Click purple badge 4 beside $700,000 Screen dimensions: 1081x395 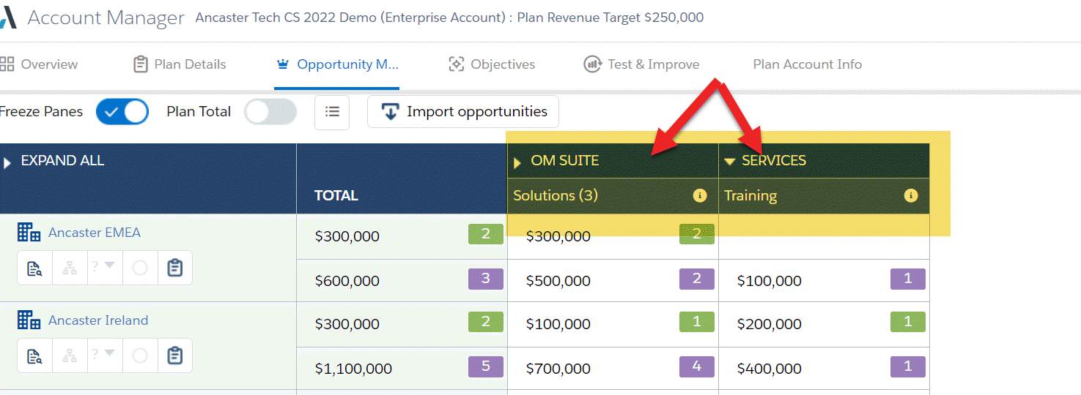(x=697, y=366)
